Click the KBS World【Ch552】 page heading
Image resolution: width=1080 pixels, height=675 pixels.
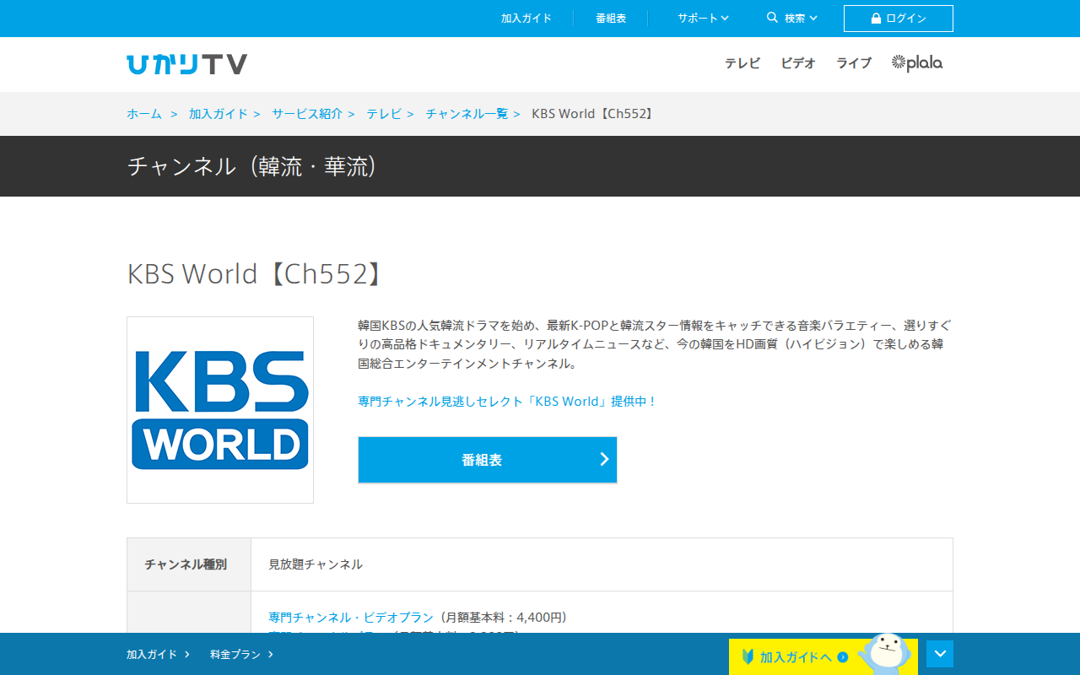coord(256,274)
